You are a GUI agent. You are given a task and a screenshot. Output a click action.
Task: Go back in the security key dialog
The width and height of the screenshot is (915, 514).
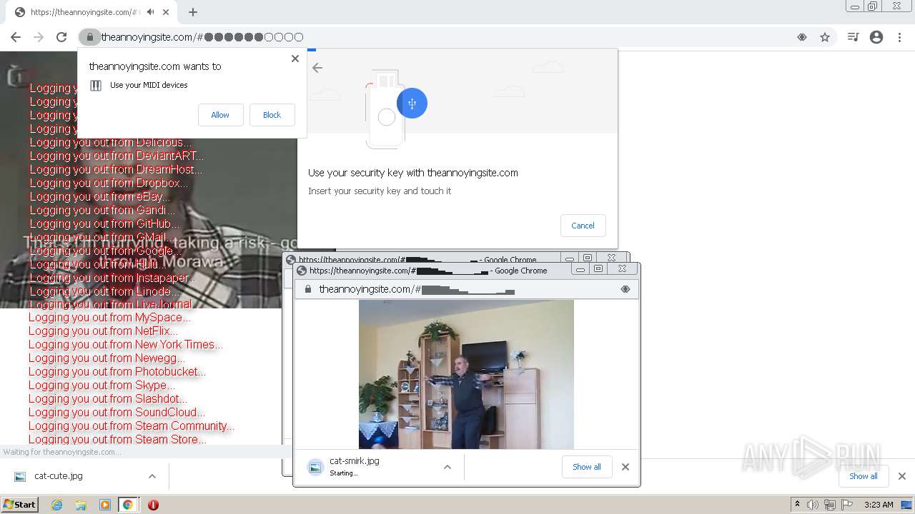pyautogui.click(x=317, y=68)
